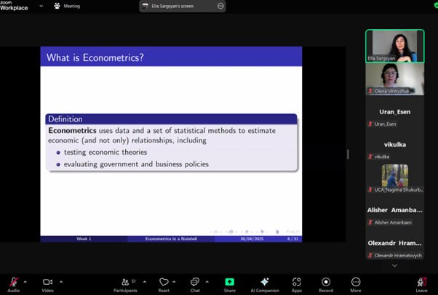Expand chat options arrow beside Chat
The image size is (438, 295).
207,282
